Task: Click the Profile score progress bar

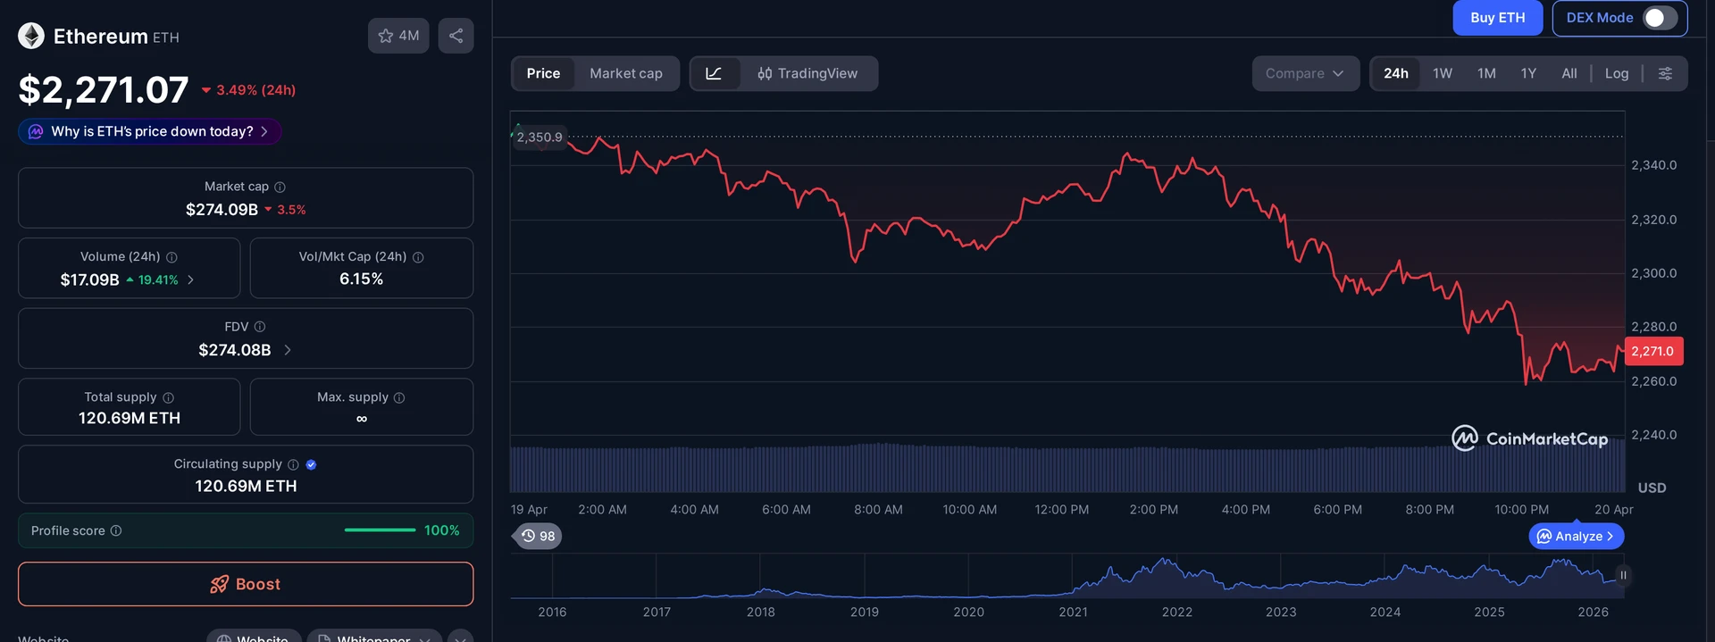Action: click(380, 530)
